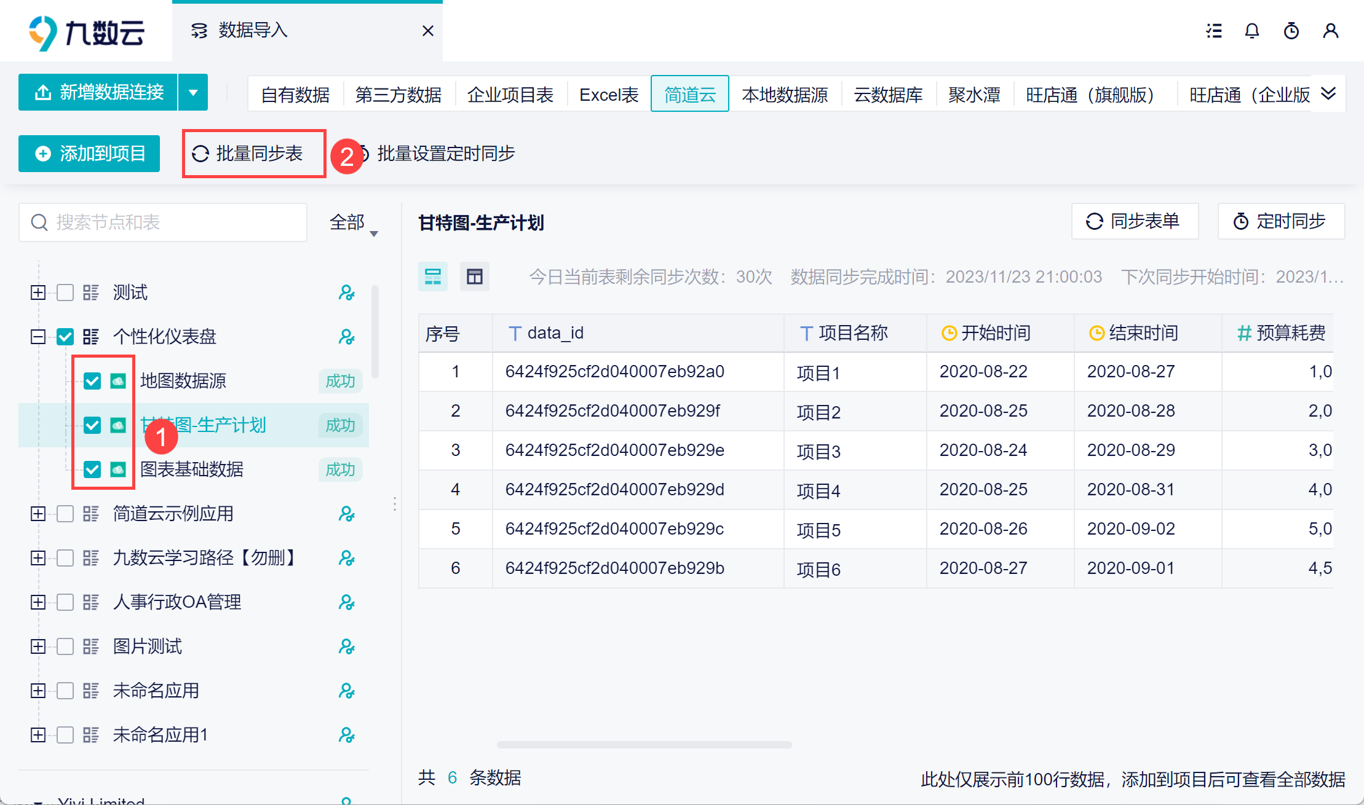Image resolution: width=1364 pixels, height=805 pixels.
Task: Click the notification bell icon
Action: click(1252, 31)
